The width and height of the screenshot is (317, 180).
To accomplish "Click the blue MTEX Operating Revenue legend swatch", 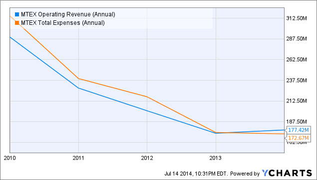I will click(x=17, y=14).
